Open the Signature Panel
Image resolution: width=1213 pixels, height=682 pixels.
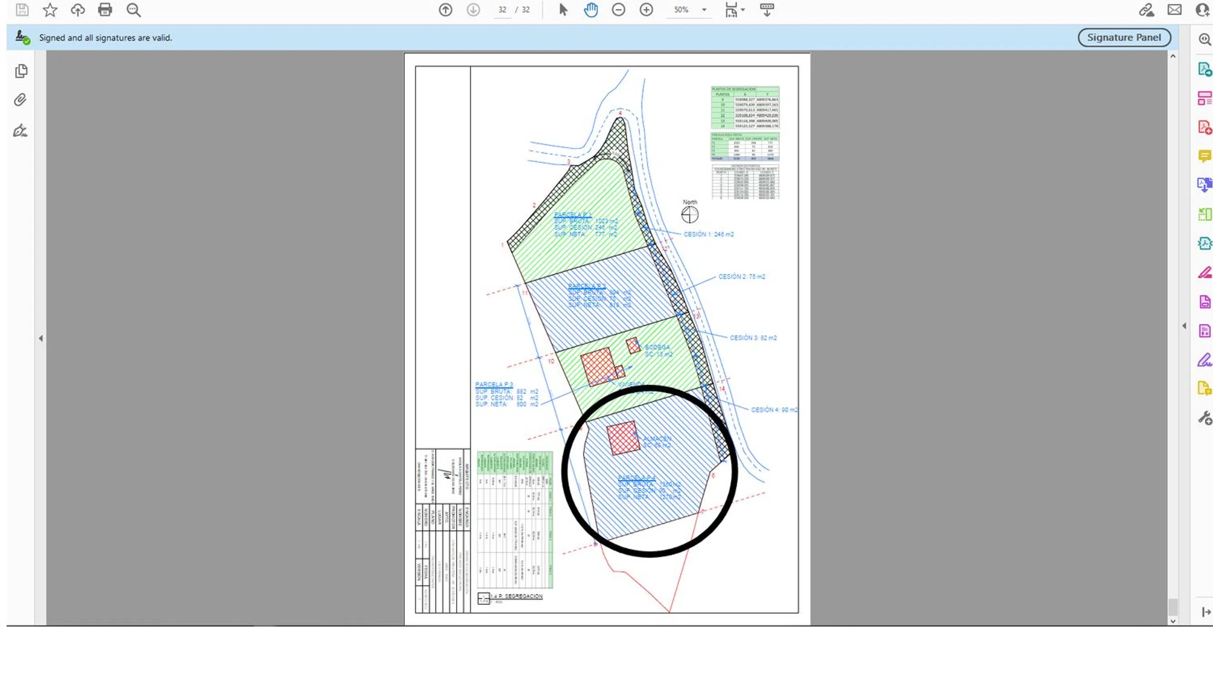(1123, 37)
